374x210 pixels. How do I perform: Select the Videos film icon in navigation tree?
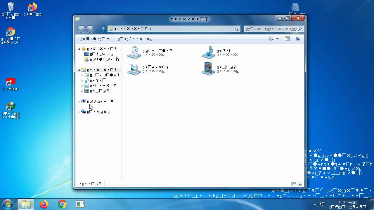[86, 91]
